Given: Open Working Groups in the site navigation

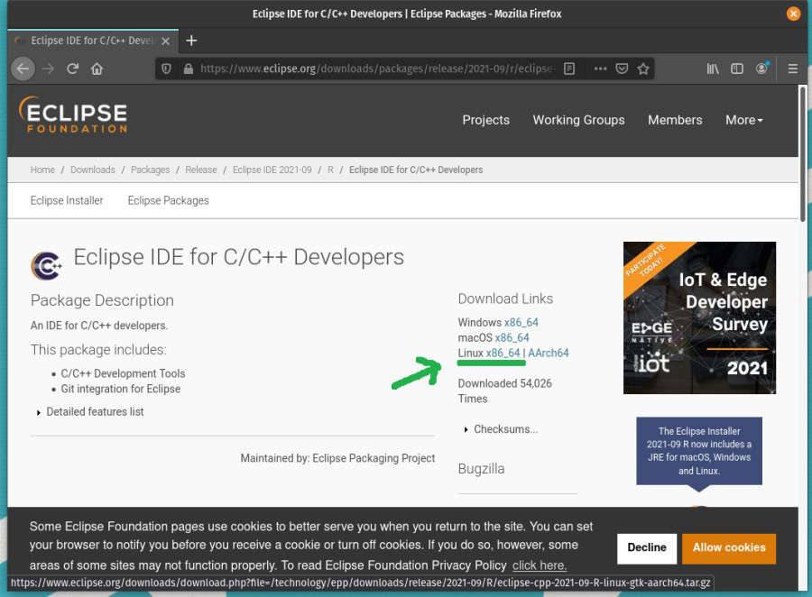Looking at the screenshot, I should tap(578, 120).
